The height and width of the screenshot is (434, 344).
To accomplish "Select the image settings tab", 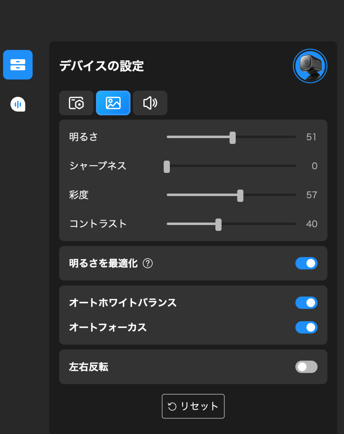I will click(113, 103).
